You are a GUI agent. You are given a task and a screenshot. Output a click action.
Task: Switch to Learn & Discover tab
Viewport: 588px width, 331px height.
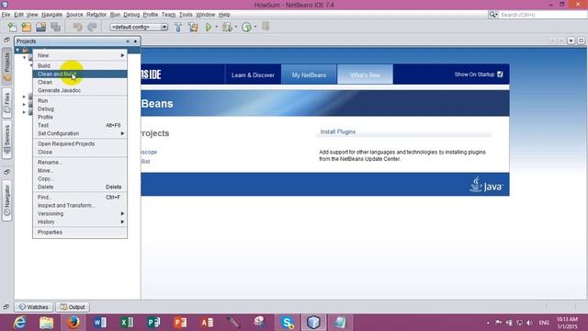coord(253,75)
